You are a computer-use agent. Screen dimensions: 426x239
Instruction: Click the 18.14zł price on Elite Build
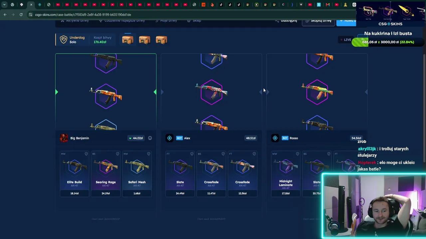(x=75, y=193)
